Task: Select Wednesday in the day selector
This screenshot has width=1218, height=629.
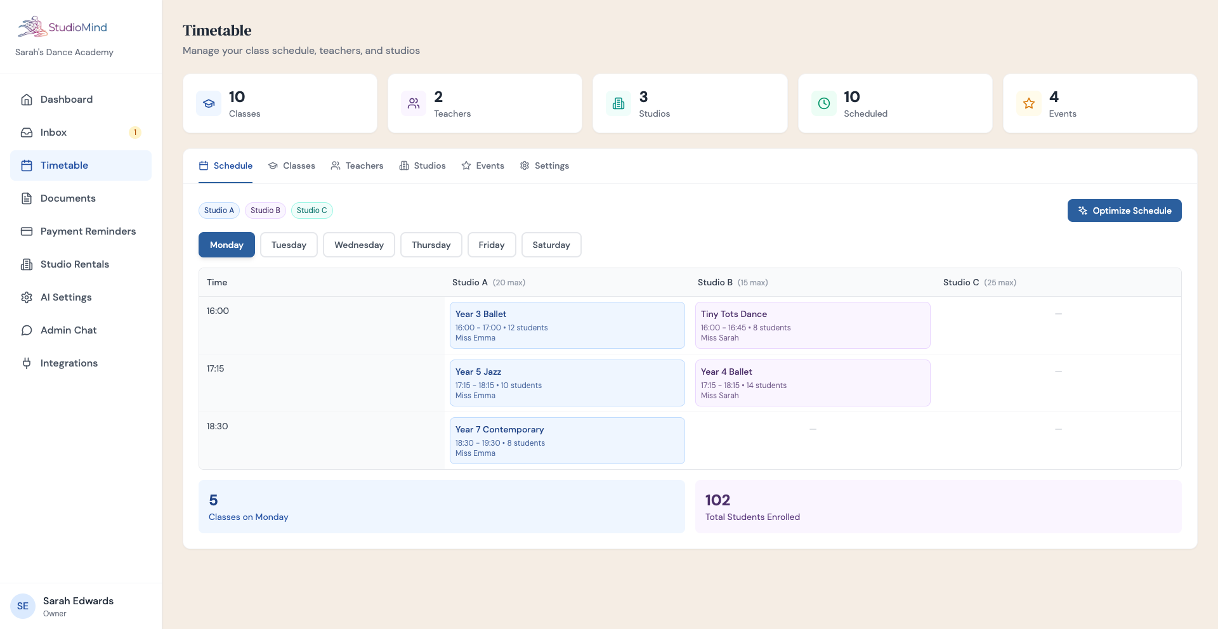Action: coord(358,245)
